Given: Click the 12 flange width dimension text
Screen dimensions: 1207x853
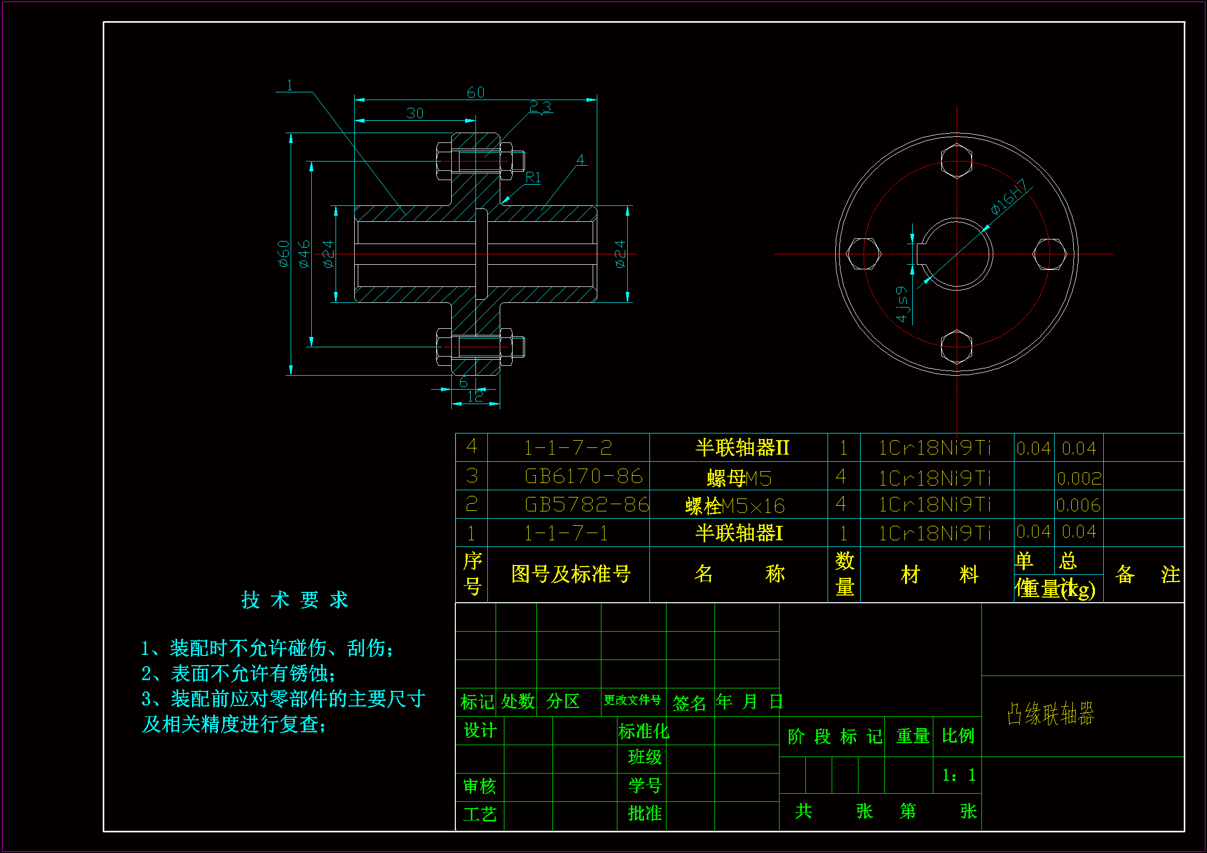Looking at the screenshot, I should pos(475,396).
